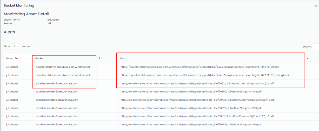Open aquaforest_searchlight_2019-10-29.msi link

pyautogui.click(x=200, y=67)
